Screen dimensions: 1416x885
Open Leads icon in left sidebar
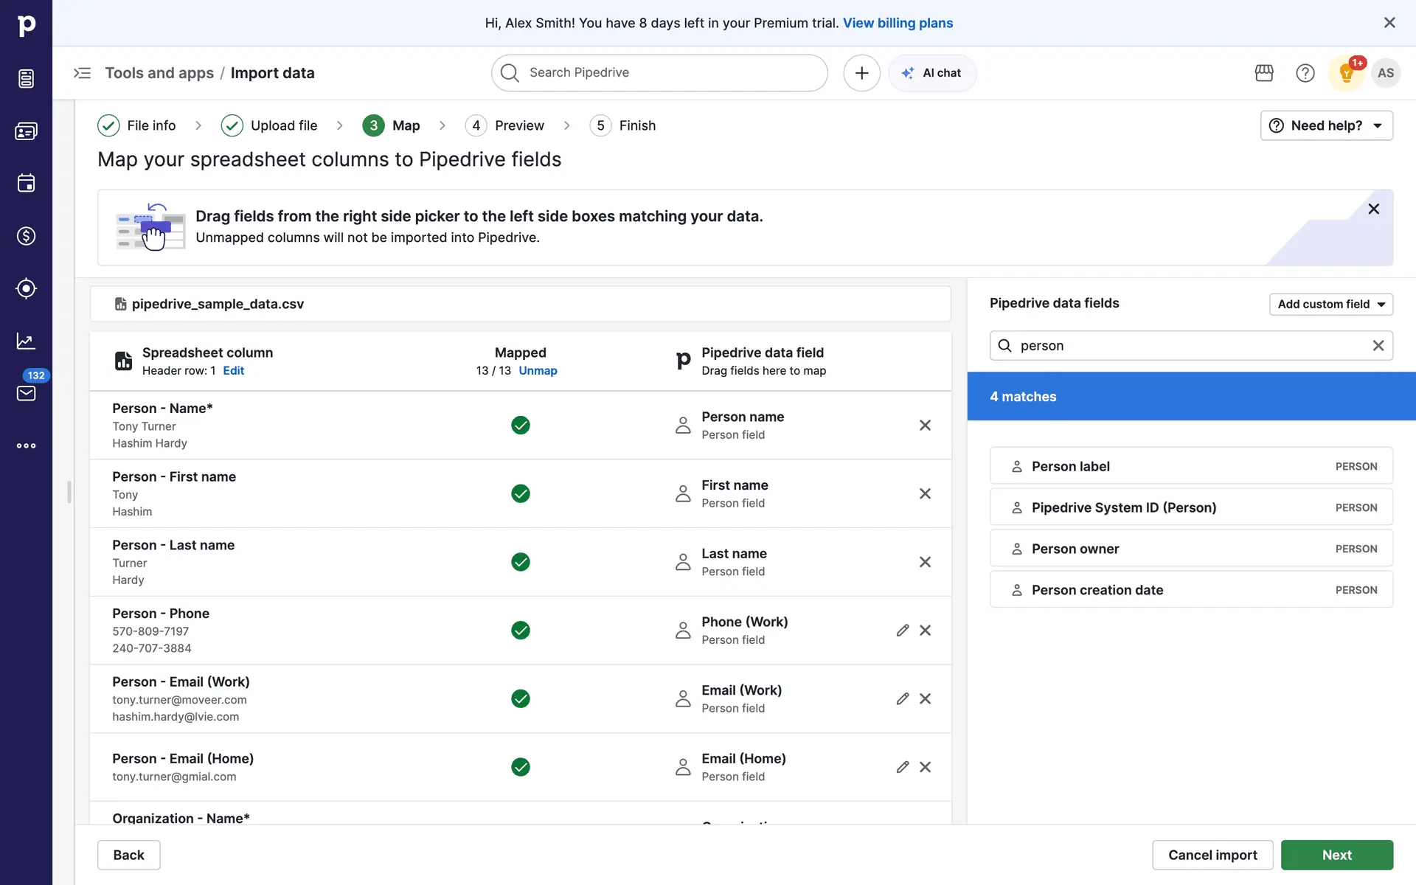pos(26,78)
